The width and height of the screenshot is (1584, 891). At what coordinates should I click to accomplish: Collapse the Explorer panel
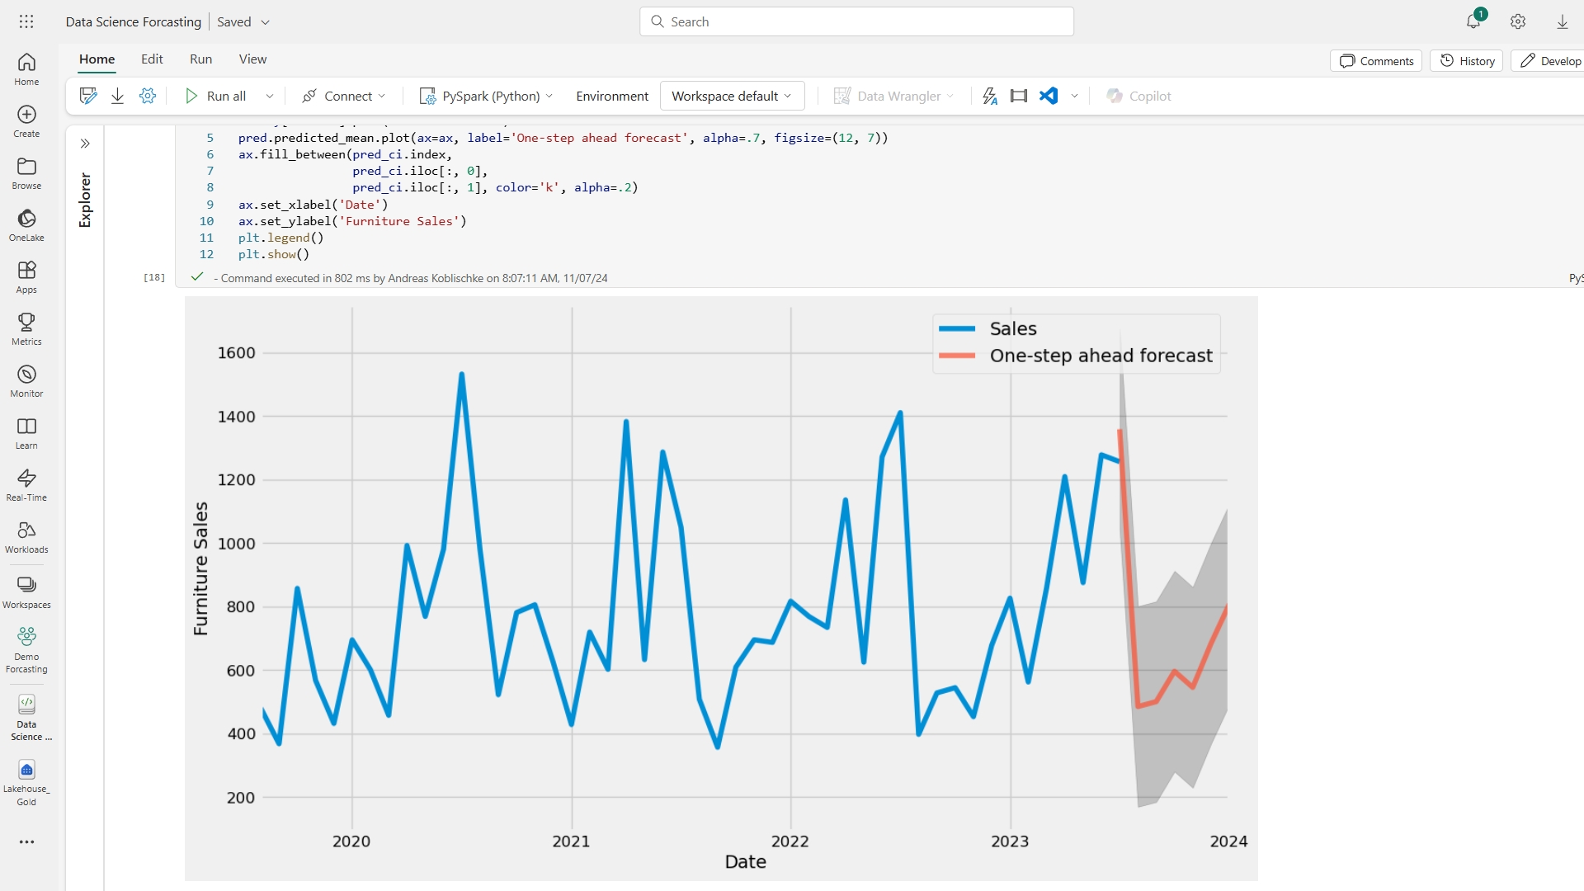[x=85, y=143]
